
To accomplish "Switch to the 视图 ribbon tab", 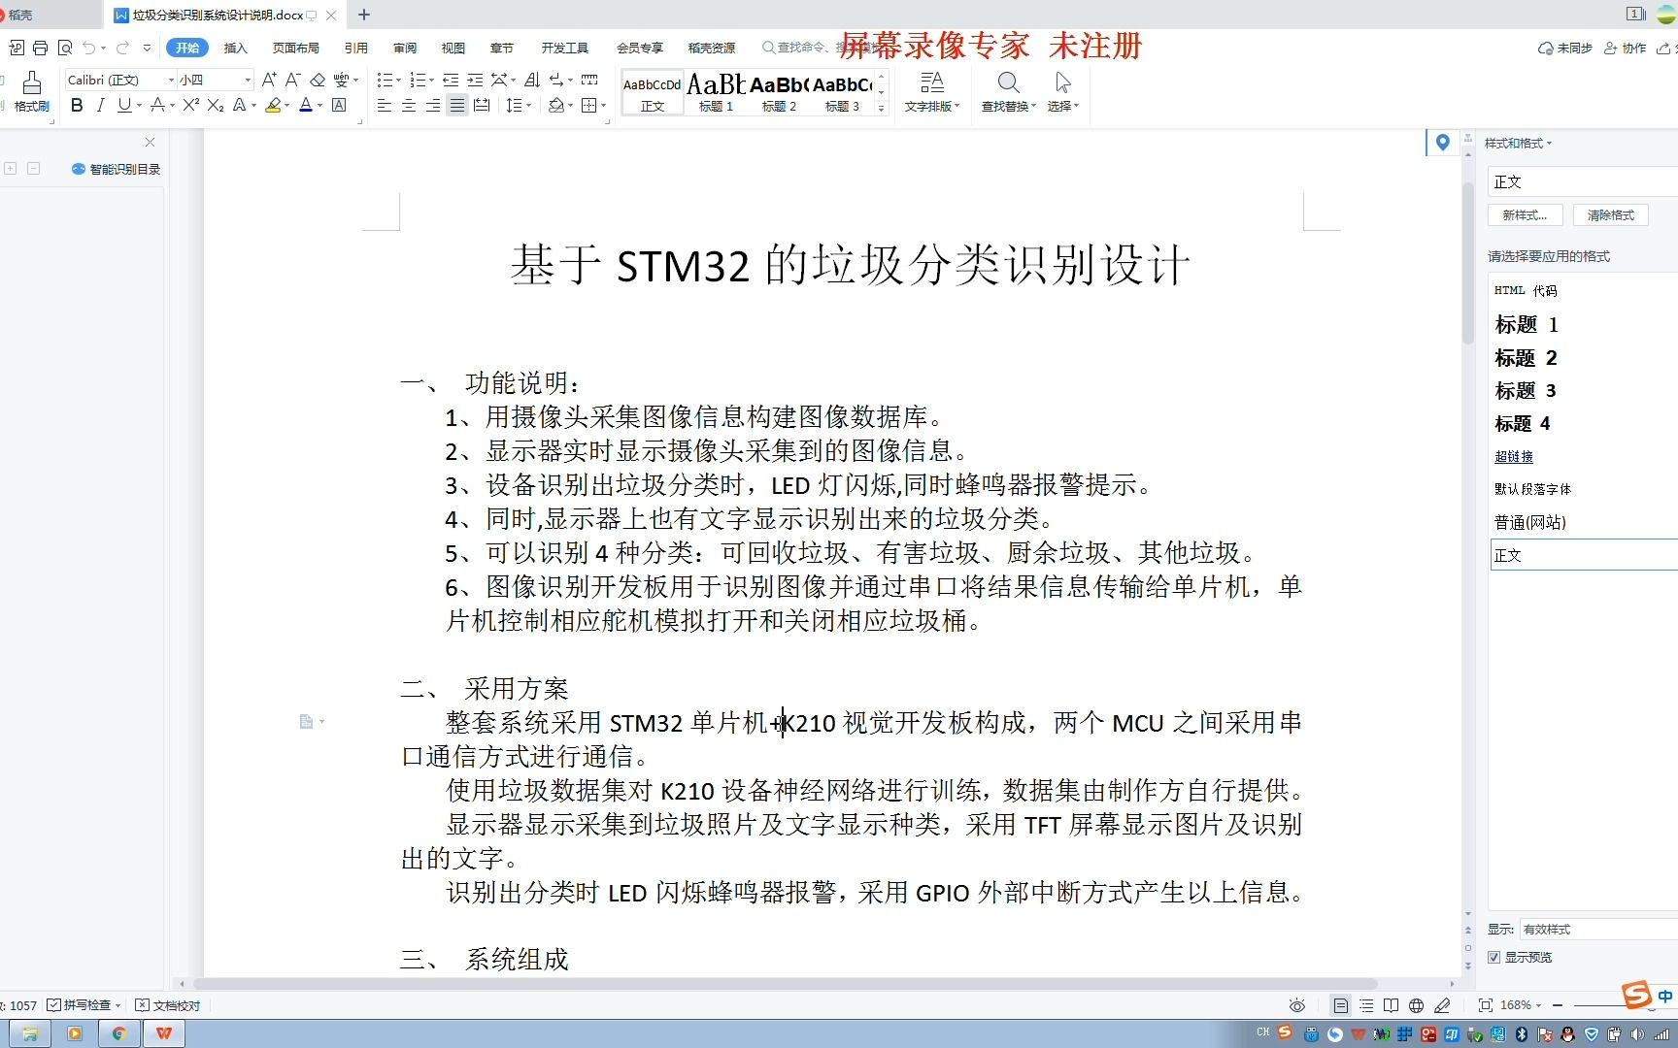I will click(x=453, y=48).
